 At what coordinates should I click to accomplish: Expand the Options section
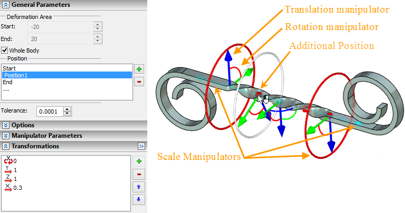tap(6, 125)
